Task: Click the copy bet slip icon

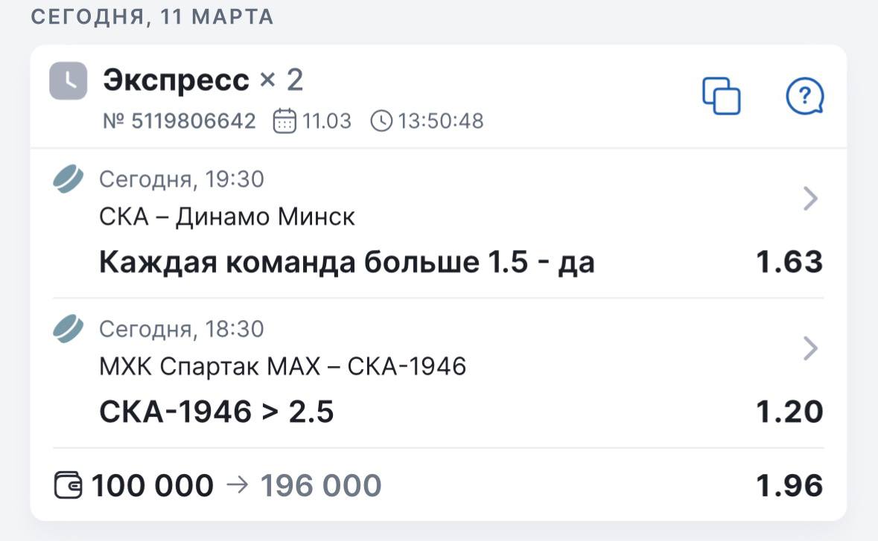Action: pos(722,96)
